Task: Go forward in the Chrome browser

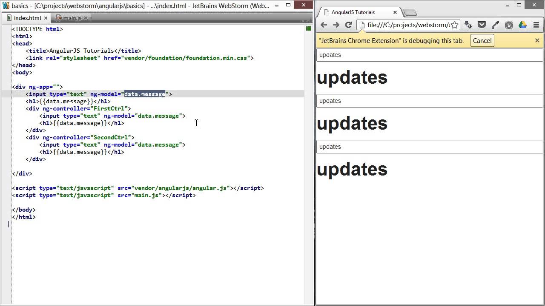Action: (336, 25)
